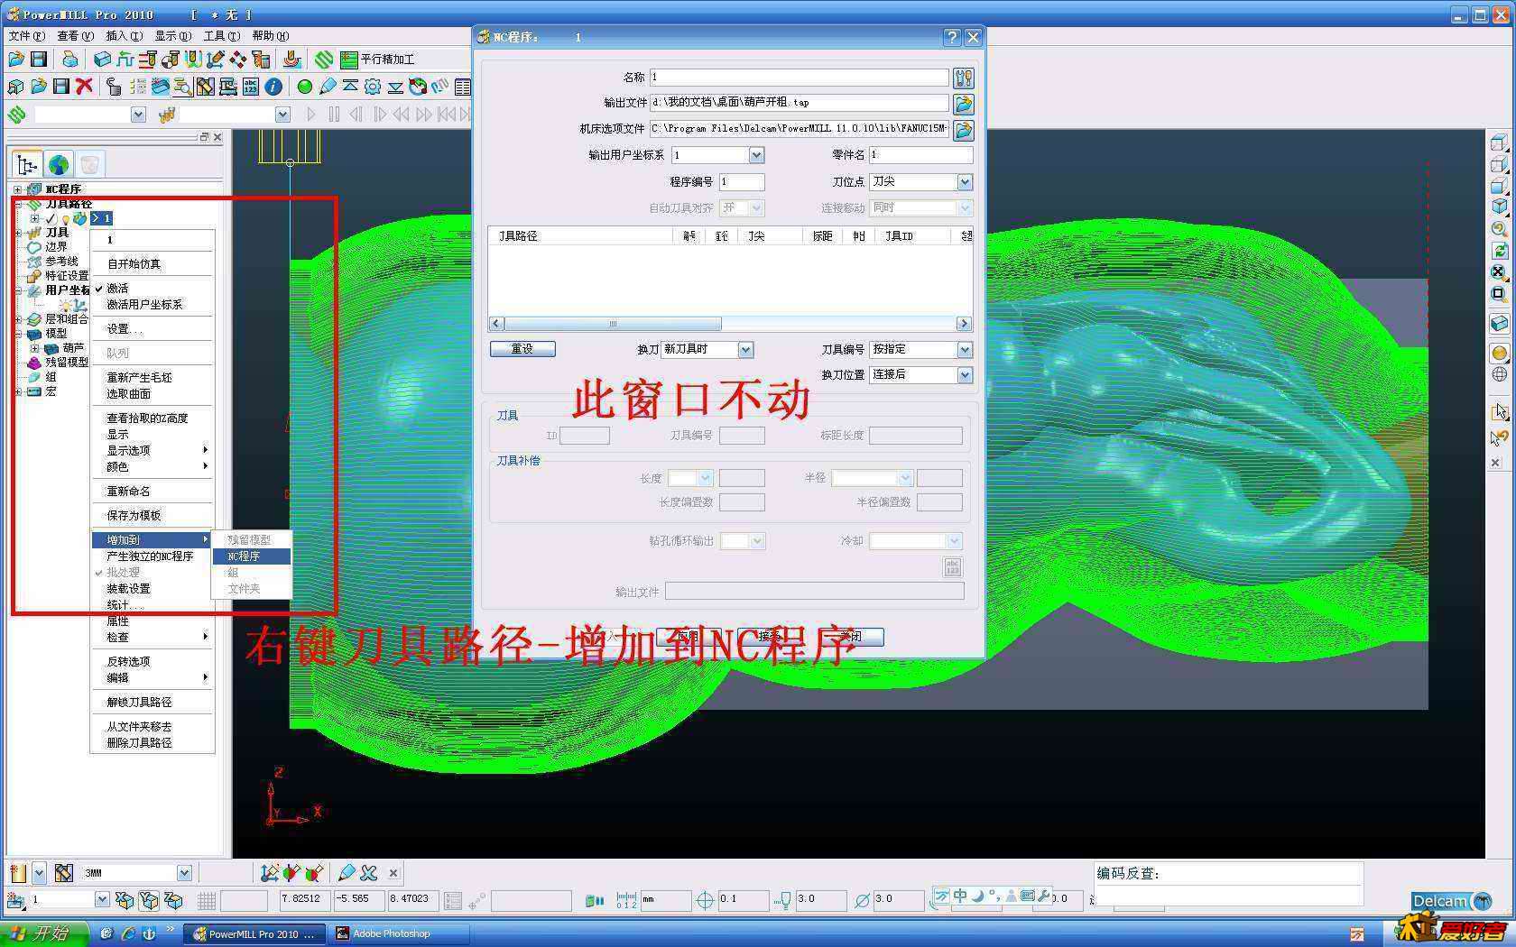Open the 刀位点 dropdown
The width and height of the screenshot is (1516, 947).
pos(965,182)
